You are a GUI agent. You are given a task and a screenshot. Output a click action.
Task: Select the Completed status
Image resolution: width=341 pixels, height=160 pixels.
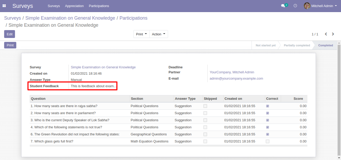tap(326, 45)
